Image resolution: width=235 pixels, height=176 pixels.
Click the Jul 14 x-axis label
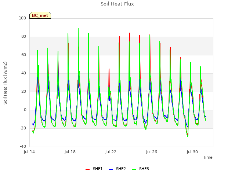[x=29, y=152]
